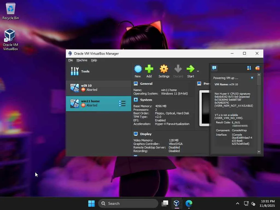Open the Windows Start menu
280x210 pixels.
tap(91, 203)
